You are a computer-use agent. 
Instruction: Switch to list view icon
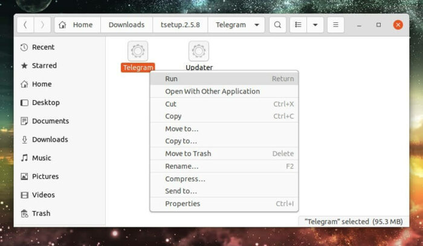[298, 25]
